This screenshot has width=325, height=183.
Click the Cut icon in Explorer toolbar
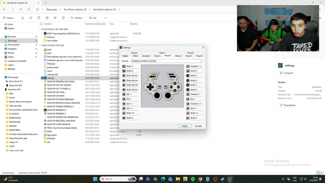click(x=23, y=18)
